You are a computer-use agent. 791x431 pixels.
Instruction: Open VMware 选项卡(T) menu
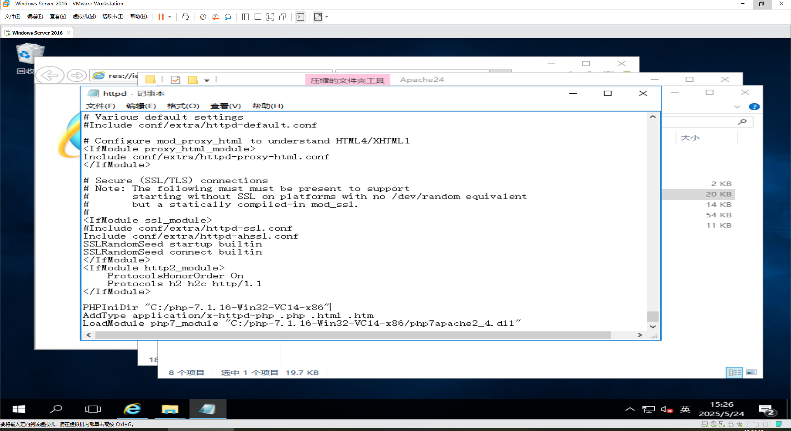113,16
